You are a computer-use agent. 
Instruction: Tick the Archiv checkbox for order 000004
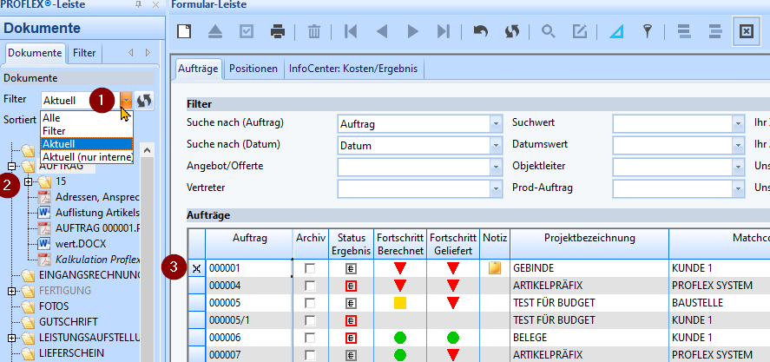pos(310,286)
